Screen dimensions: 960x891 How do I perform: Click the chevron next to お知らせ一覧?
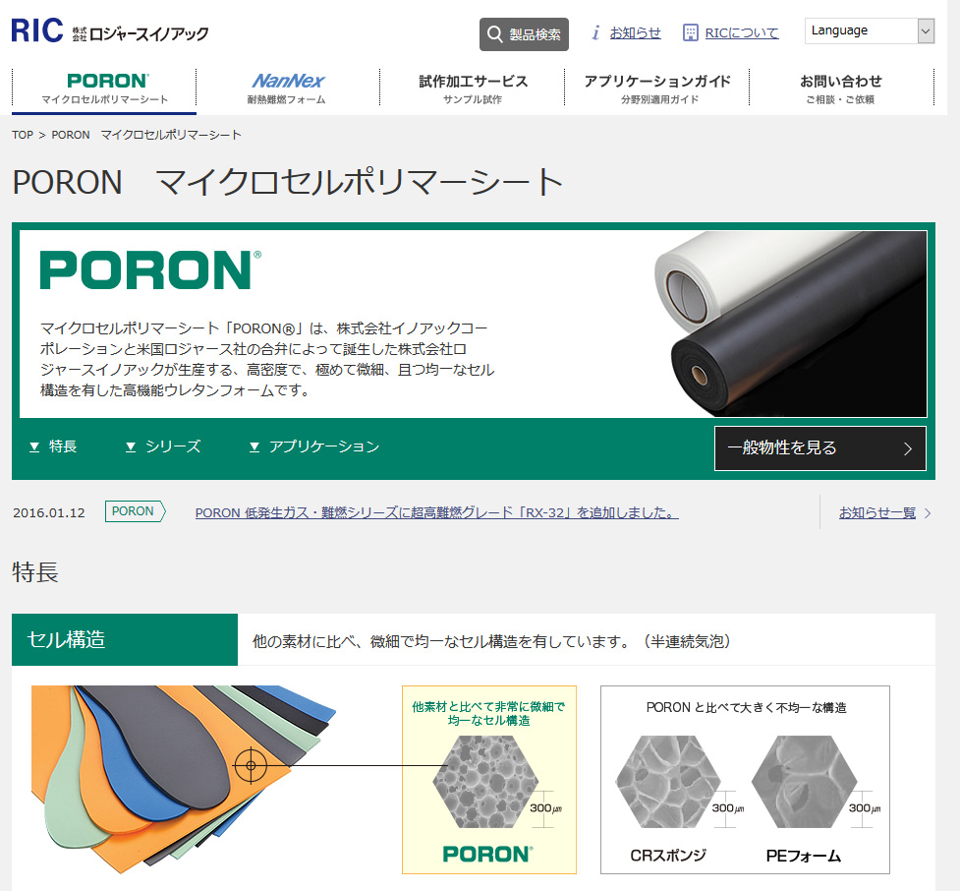pyautogui.click(x=928, y=513)
